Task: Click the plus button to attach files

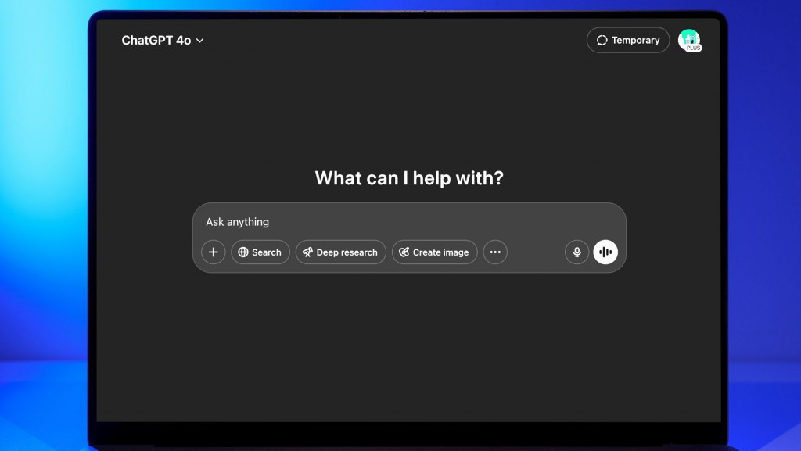Action: (213, 252)
